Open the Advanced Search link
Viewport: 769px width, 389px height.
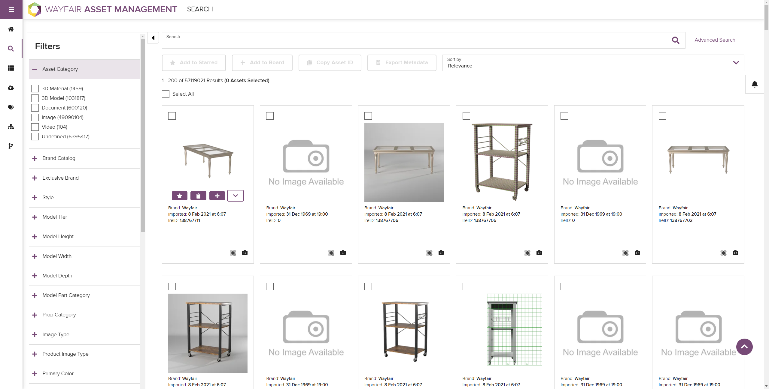point(715,40)
